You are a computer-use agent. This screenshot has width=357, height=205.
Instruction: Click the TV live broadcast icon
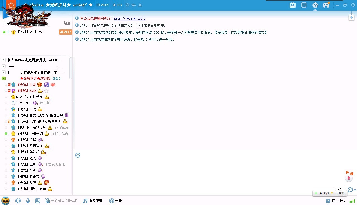coord(293,5)
